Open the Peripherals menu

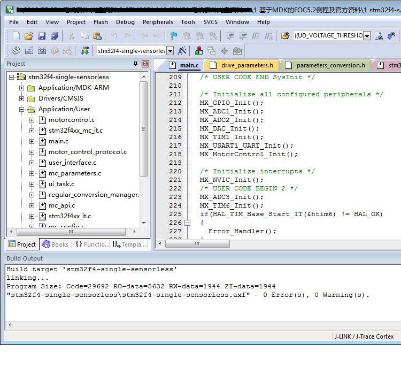[x=158, y=22]
